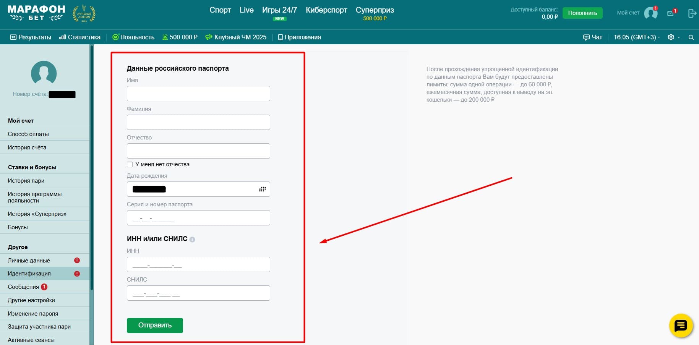Expand the settings dropdown arrow
699x345 pixels.
tap(679, 37)
